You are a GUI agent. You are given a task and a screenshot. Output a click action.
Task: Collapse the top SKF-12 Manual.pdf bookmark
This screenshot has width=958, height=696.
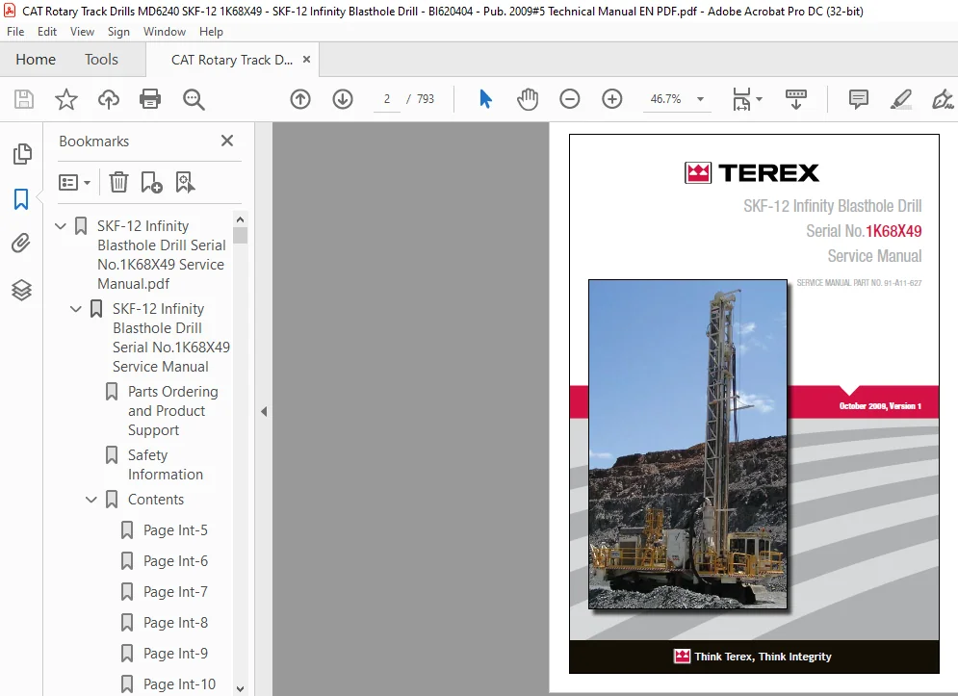pyautogui.click(x=61, y=226)
